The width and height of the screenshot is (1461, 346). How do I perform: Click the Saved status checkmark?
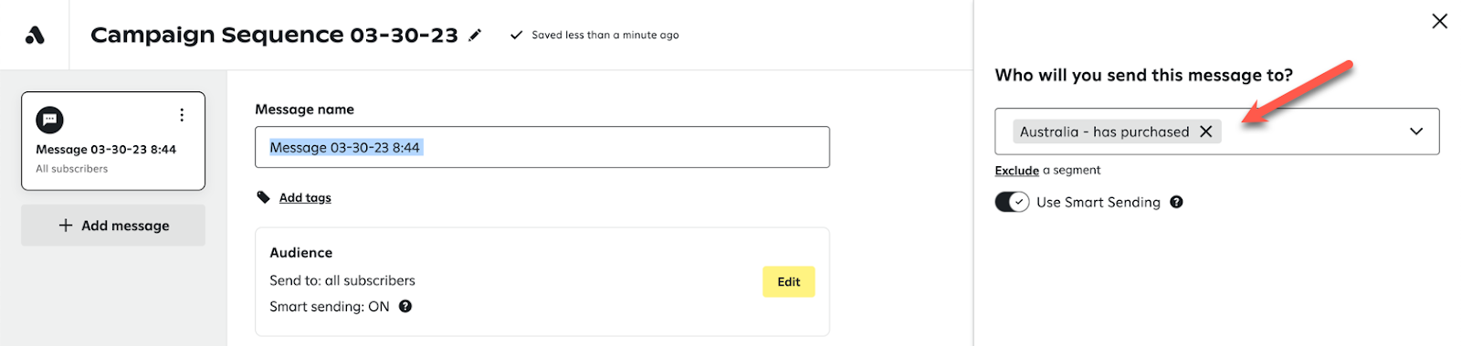pyautogui.click(x=516, y=36)
